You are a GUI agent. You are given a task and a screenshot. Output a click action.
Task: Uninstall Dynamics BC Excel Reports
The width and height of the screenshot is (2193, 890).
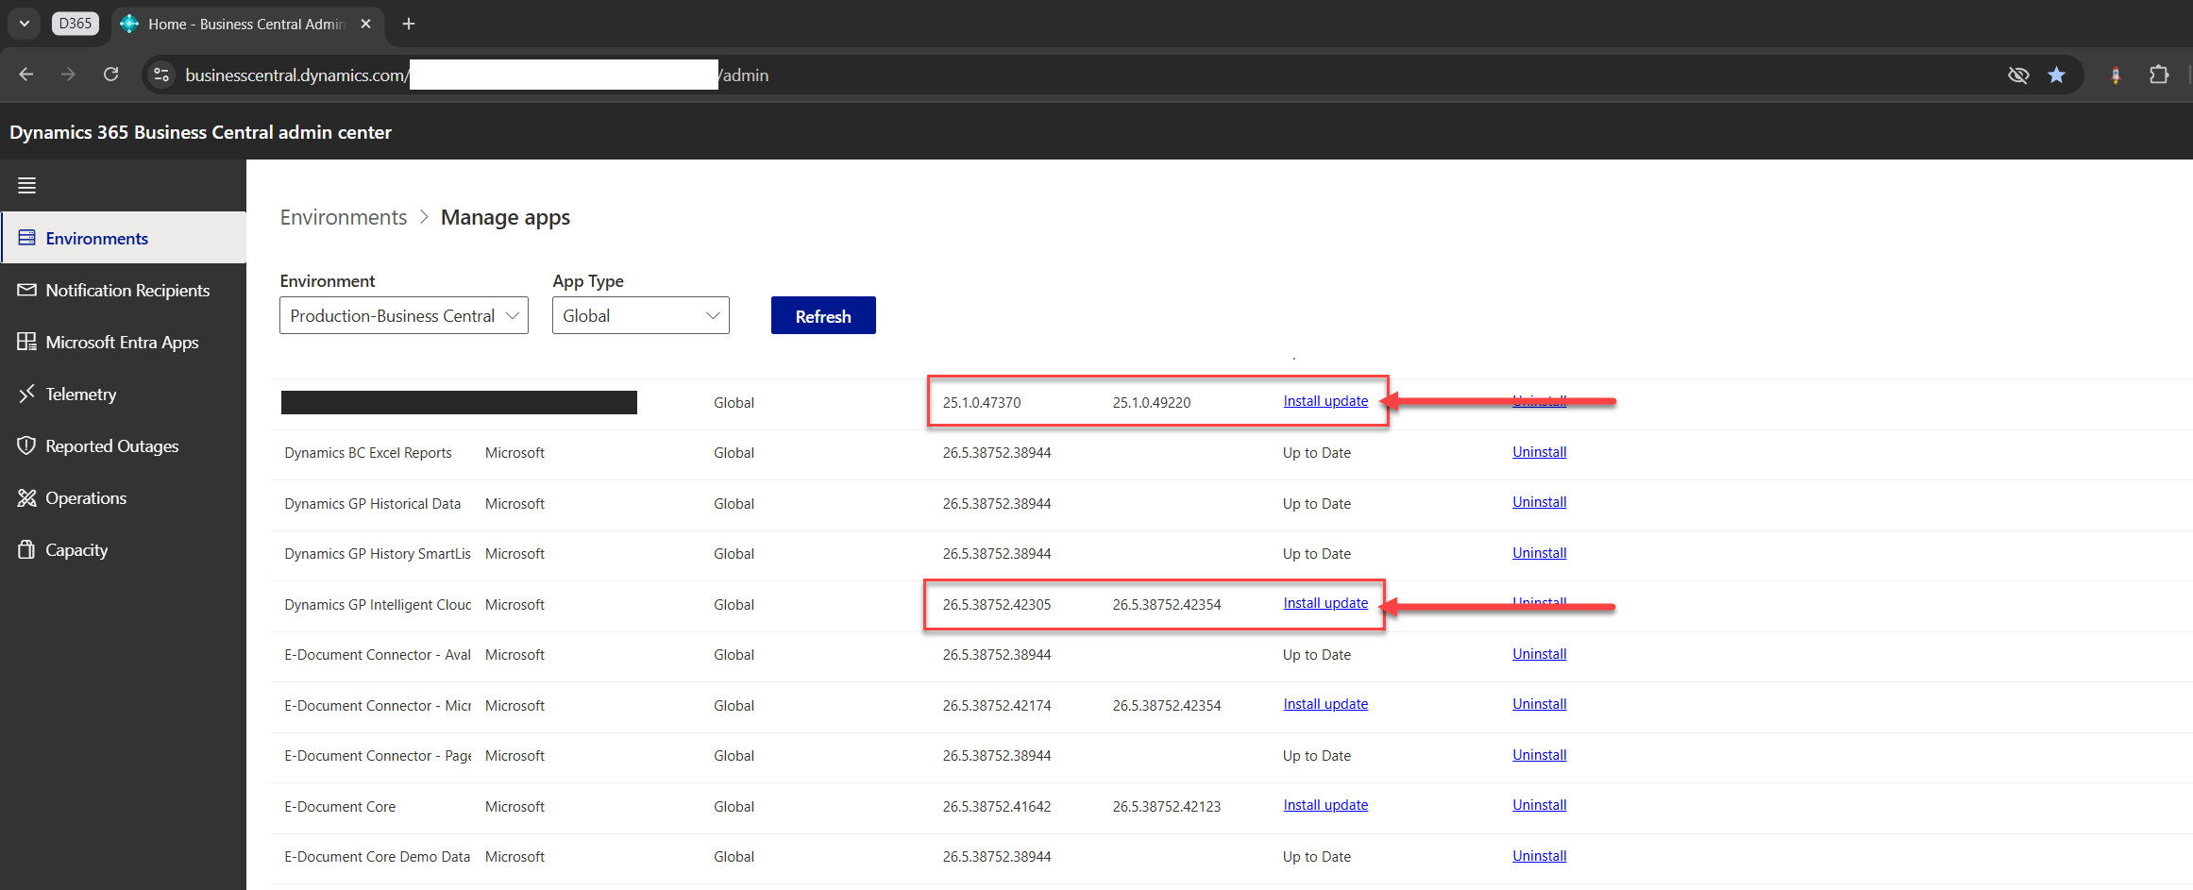coord(1539,452)
